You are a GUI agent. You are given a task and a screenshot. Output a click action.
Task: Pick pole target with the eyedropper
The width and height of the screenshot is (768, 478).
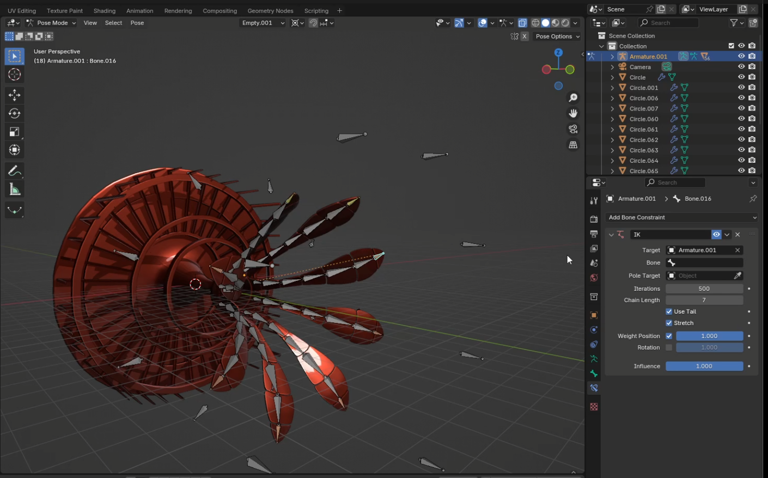click(x=737, y=275)
